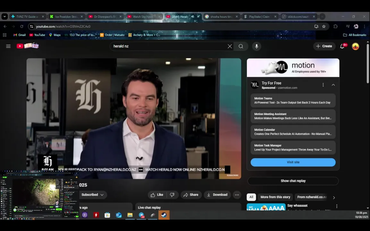The width and height of the screenshot is (370, 231).
Task: Open Outlook from the taskbar
Action: [x=119, y=215]
